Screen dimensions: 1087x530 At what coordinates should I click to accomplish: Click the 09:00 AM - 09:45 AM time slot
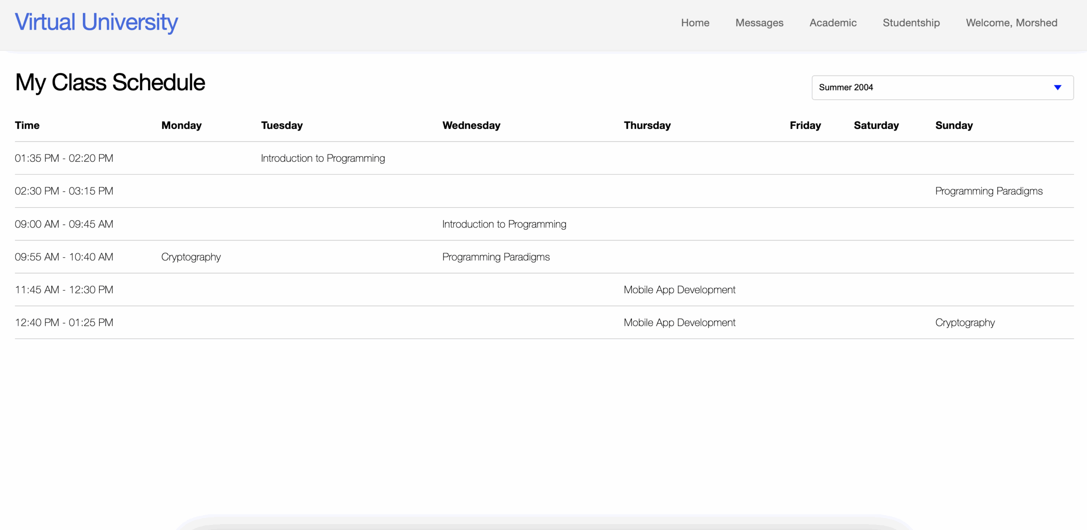tap(64, 224)
